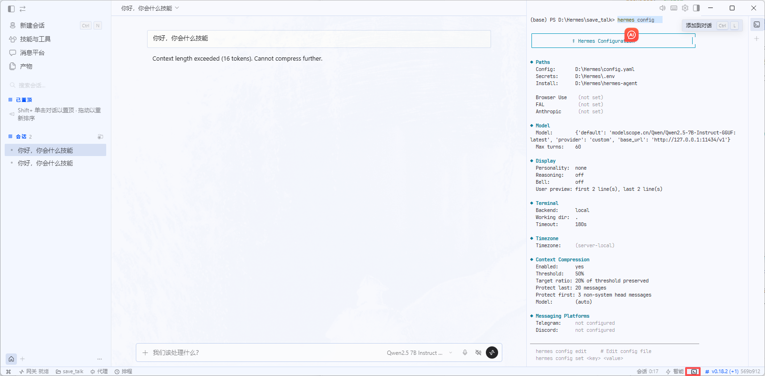Click the 'hermes config' command text

click(x=636, y=20)
